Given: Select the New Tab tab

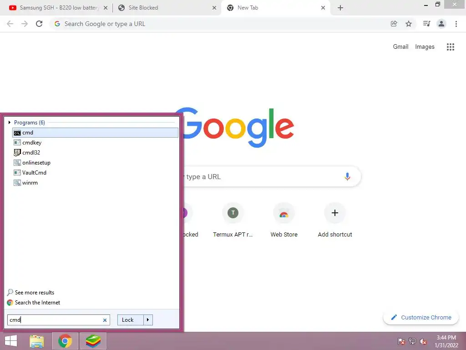Looking at the screenshot, I should pos(275,8).
